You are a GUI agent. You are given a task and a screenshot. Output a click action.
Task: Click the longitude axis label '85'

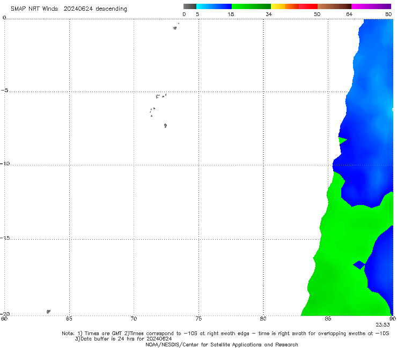pyautogui.click(x=328, y=319)
